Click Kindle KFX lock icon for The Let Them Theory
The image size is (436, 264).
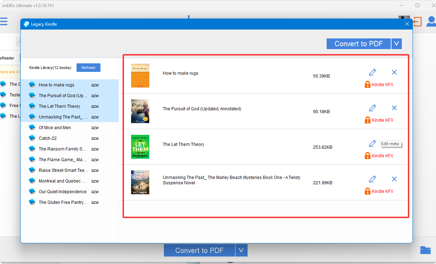coord(368,155)
